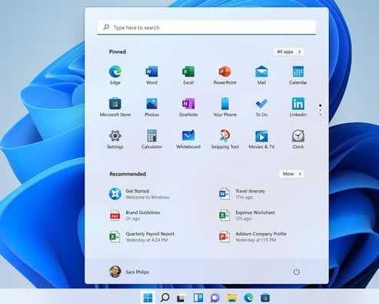This screenshot has height=304, width=379.
Task: Open File Explorer from the taskbar
Action: 231,298
